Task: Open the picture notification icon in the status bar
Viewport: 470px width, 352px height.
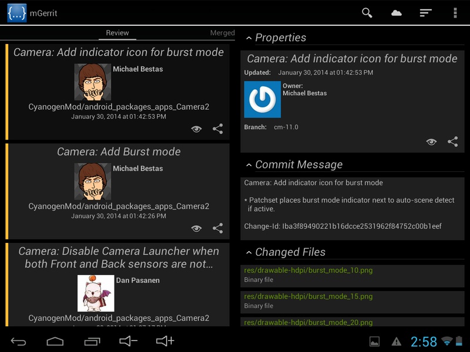Action: pyautogui.click(x=374, y=341)
